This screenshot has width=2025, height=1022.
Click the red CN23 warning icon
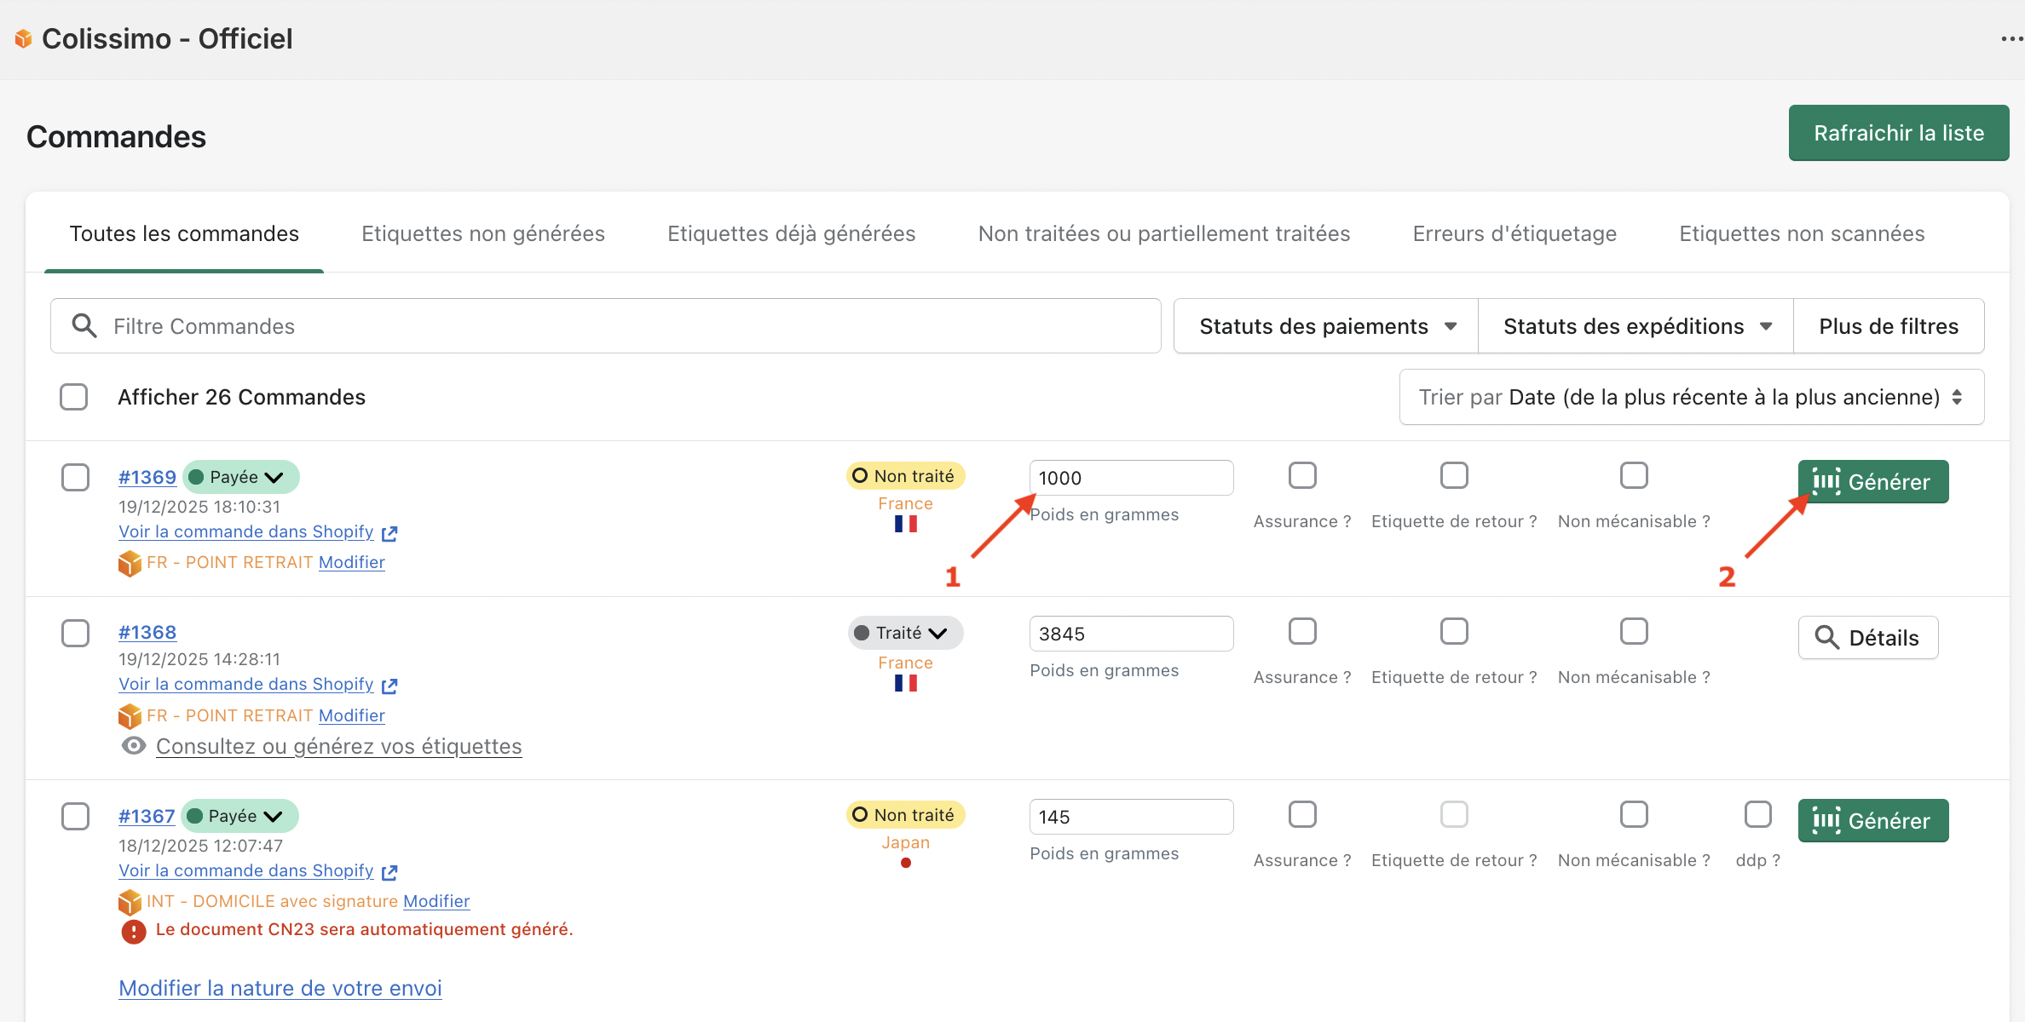(x=134, y=932)
